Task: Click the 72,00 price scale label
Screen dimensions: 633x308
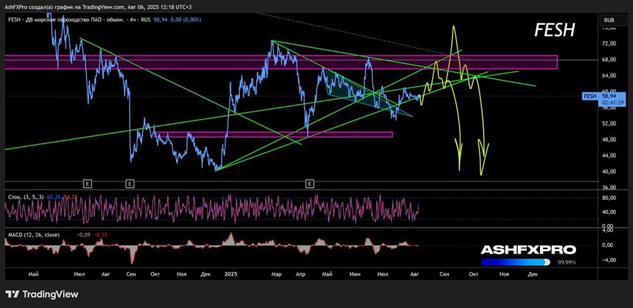Action: coord(609,44)
